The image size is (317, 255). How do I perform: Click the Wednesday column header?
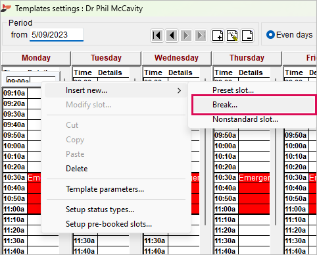[176, 58]
